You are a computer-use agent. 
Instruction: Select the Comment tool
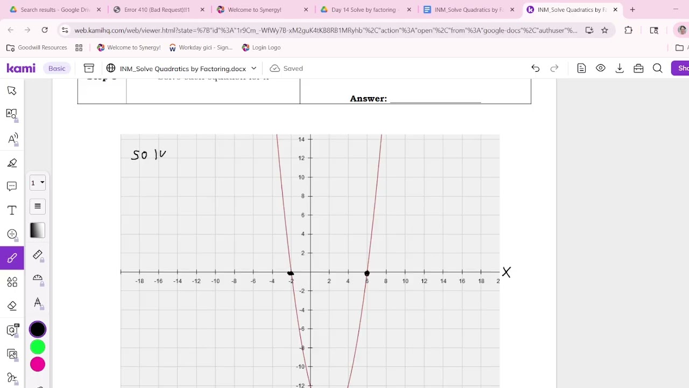[12, 186]
